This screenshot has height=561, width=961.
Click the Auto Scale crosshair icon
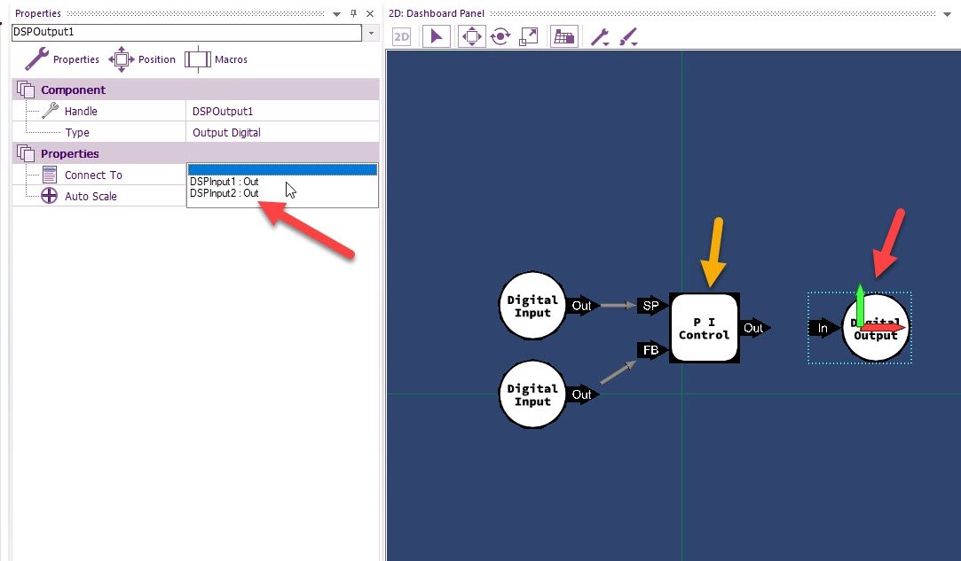tap(49, 196)
